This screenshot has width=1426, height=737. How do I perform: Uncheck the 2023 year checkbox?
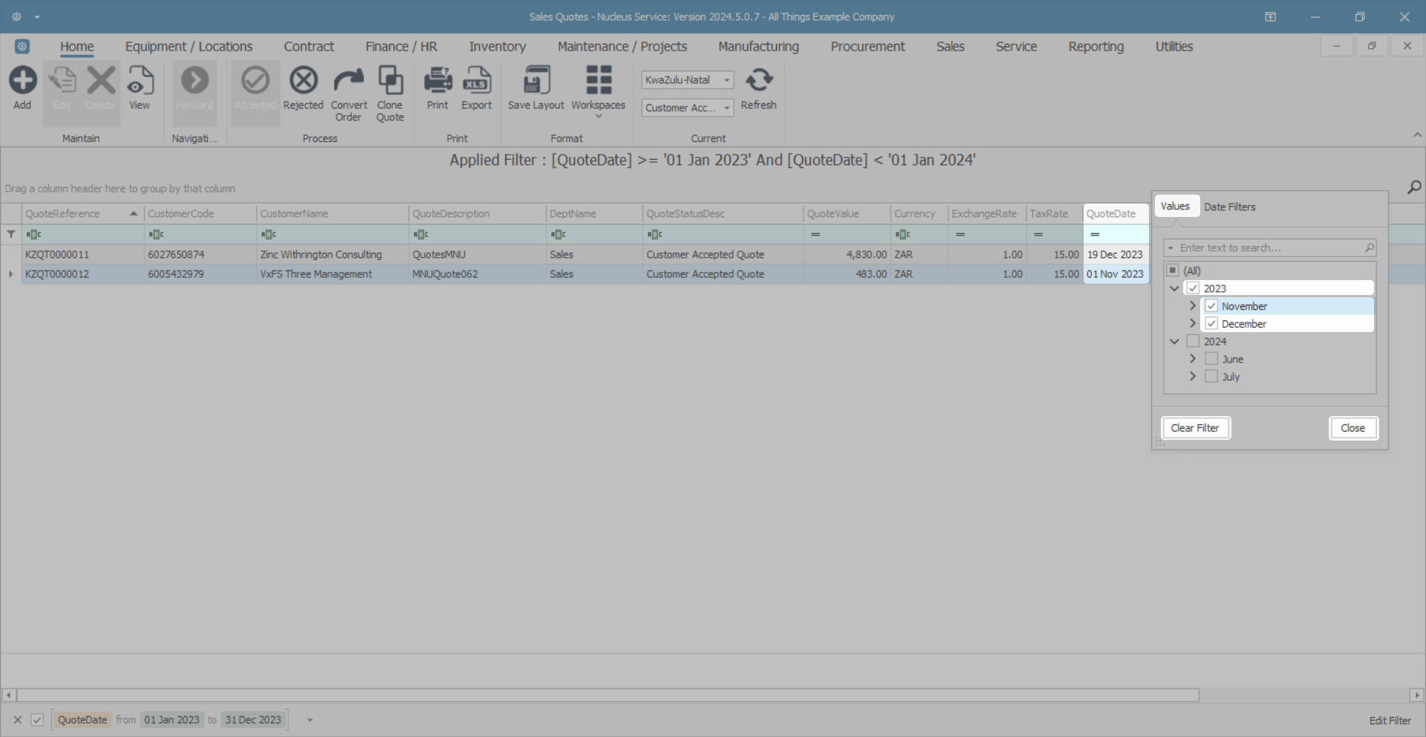click(x=1193, y=288)
